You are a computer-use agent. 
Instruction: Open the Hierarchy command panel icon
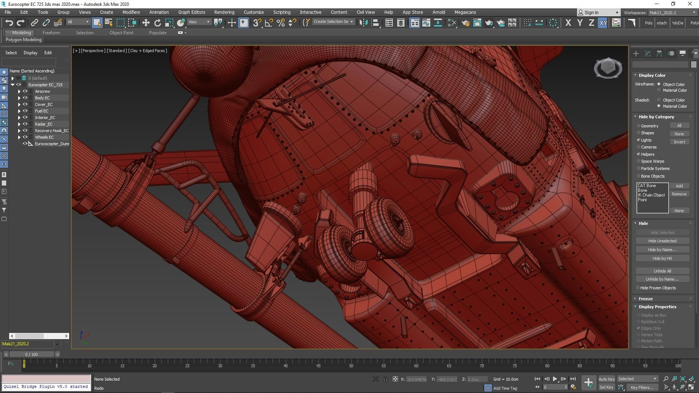[x=659, y=53]
